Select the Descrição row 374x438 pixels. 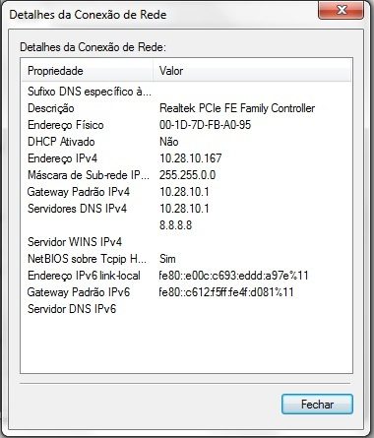(186, 108)
